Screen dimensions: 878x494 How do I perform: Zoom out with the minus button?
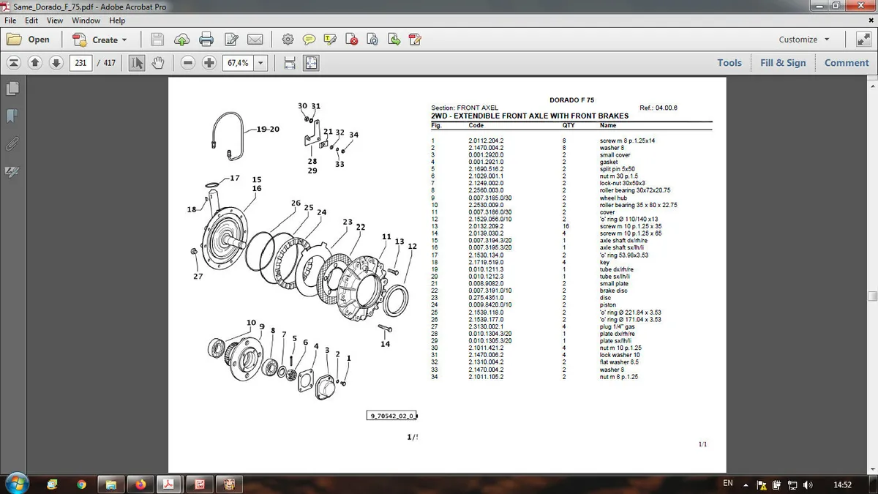tap(188, 63)
